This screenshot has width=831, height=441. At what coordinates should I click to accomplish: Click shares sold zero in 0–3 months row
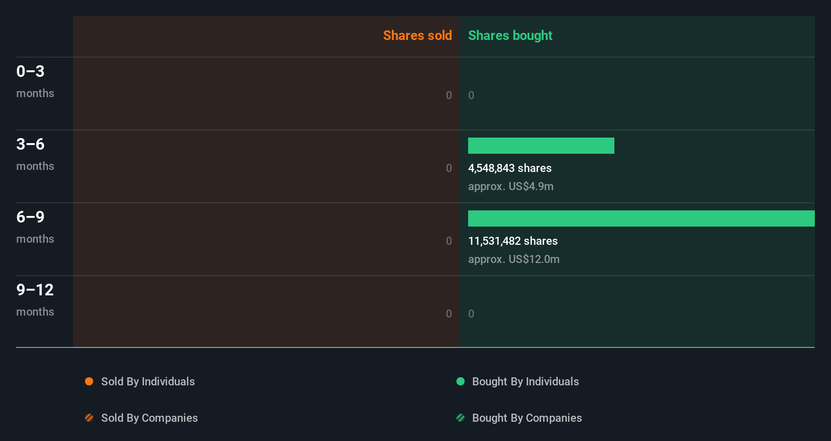tap(449, 95)
